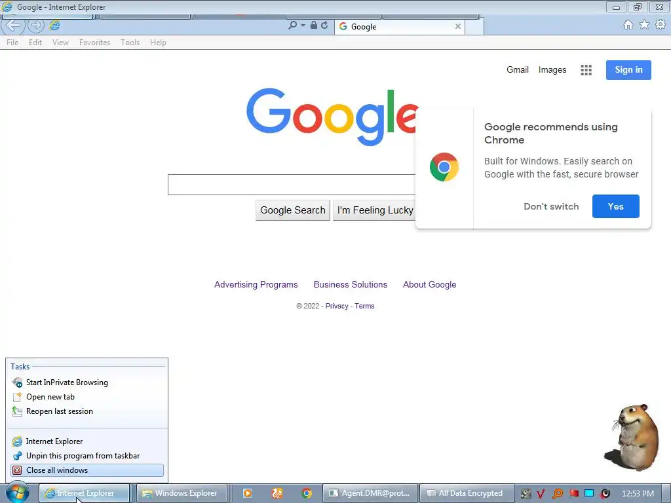671x503 pixels.
Task: Open the Terms link
Action: click(364, 306)
